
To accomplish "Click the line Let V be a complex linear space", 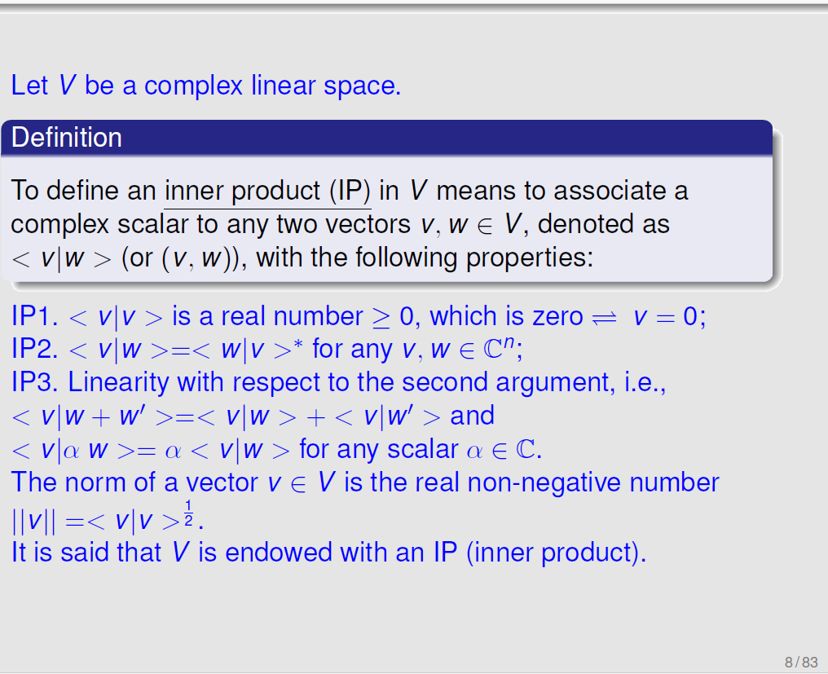I will [206, 86].
